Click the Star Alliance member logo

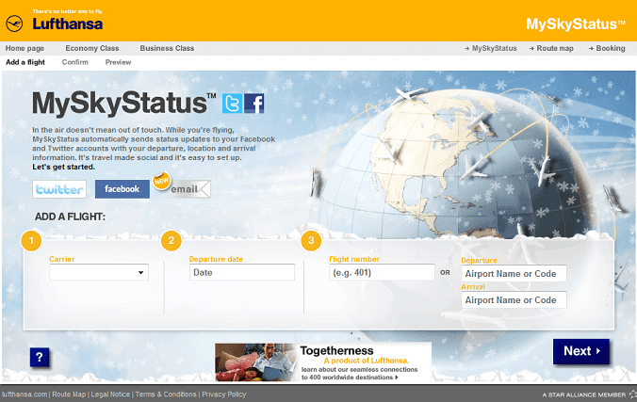click(633, 394)
